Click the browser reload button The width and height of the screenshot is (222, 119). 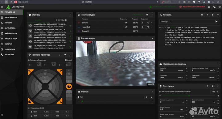(x=11, y=2)
